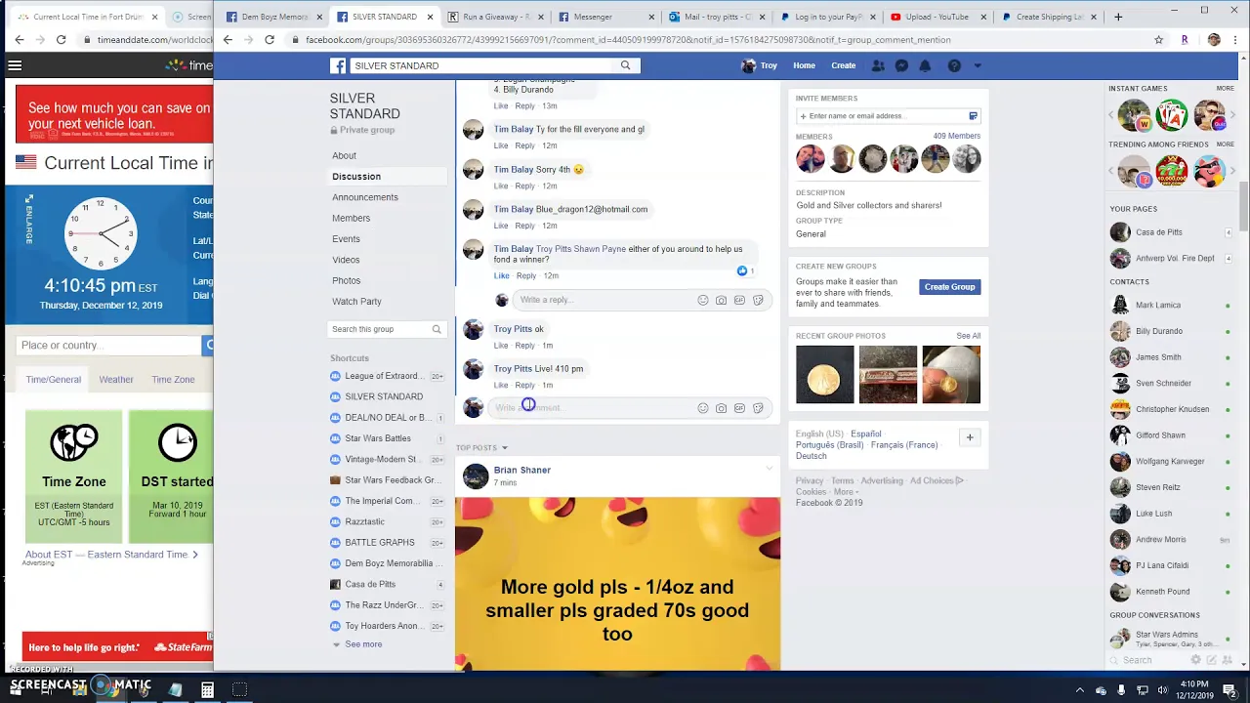Select the Weather tab on timeanddate window
The image size is (1250, 703).
tap(116, 380)
